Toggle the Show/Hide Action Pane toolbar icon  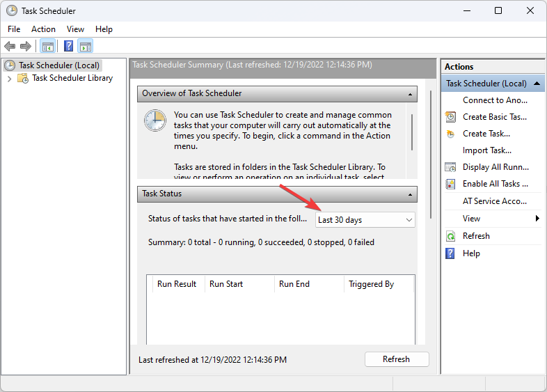pos(86,46)
